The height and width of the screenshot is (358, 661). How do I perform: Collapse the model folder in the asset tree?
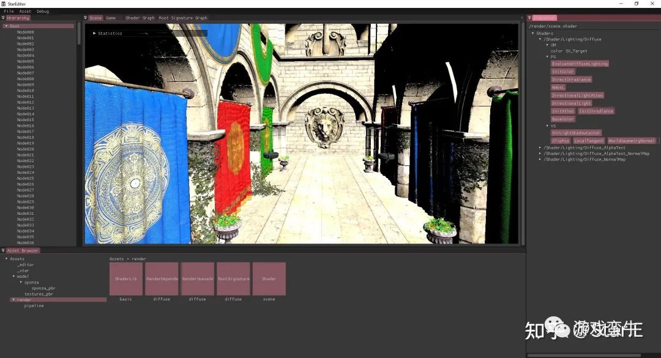click(x=13, y=276)
